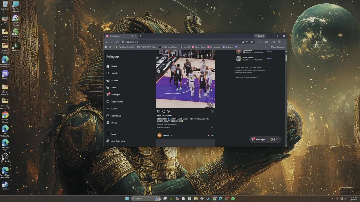360x202 pixels.
Task: Click the share paper plane icon
Action: [x=169, y=111]
